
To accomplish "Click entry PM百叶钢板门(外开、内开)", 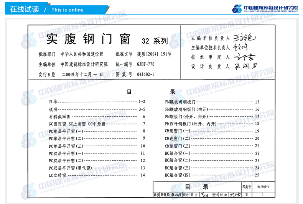I will (212, 124).
